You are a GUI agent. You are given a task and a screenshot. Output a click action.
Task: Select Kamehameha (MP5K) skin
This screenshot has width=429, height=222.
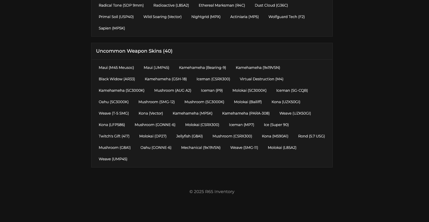[x=192, y=113]
